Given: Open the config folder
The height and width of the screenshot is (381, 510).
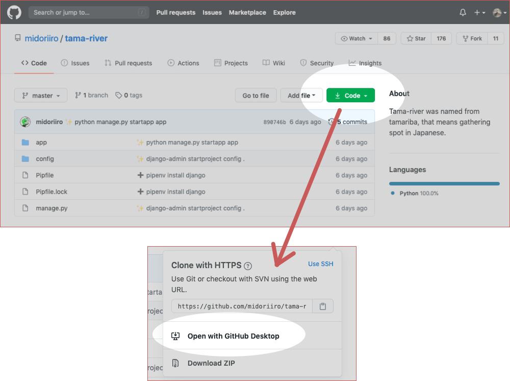Looking at the screenshot, I should (45, 159).
